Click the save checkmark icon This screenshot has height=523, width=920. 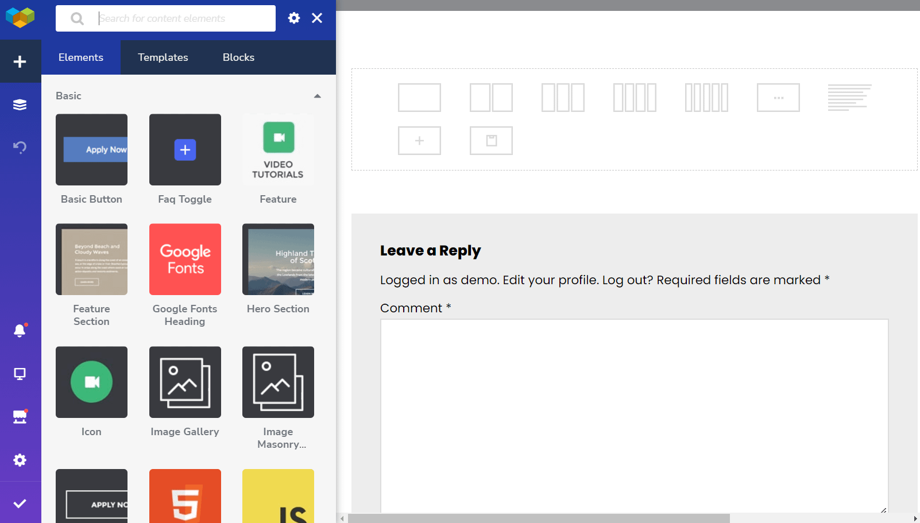(x=20, y=503)
